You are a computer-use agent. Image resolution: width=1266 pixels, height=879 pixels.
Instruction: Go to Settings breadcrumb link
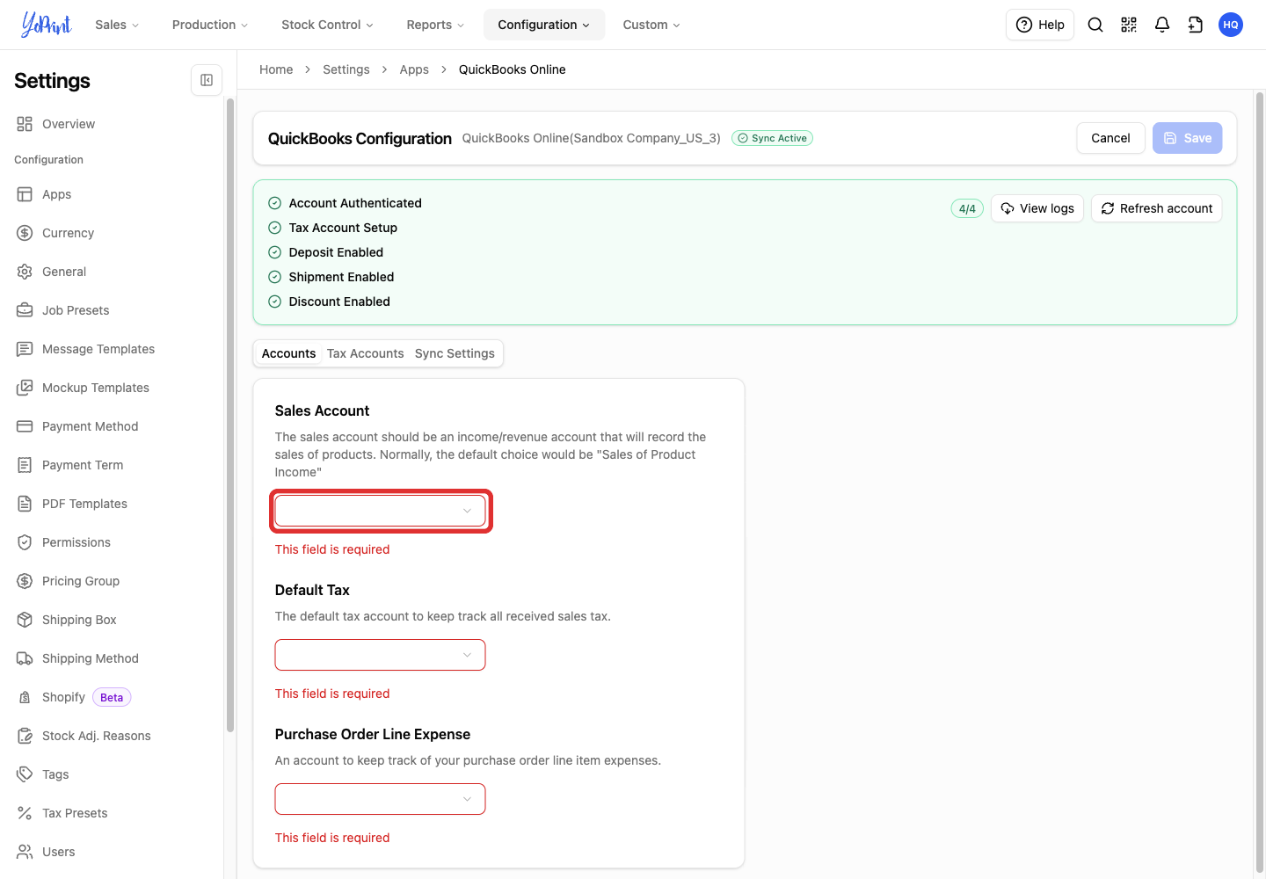pos(346,69)
